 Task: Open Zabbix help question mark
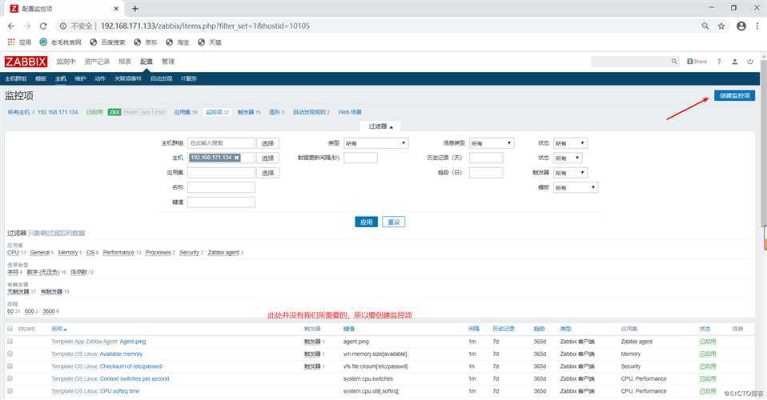[719, 62]
